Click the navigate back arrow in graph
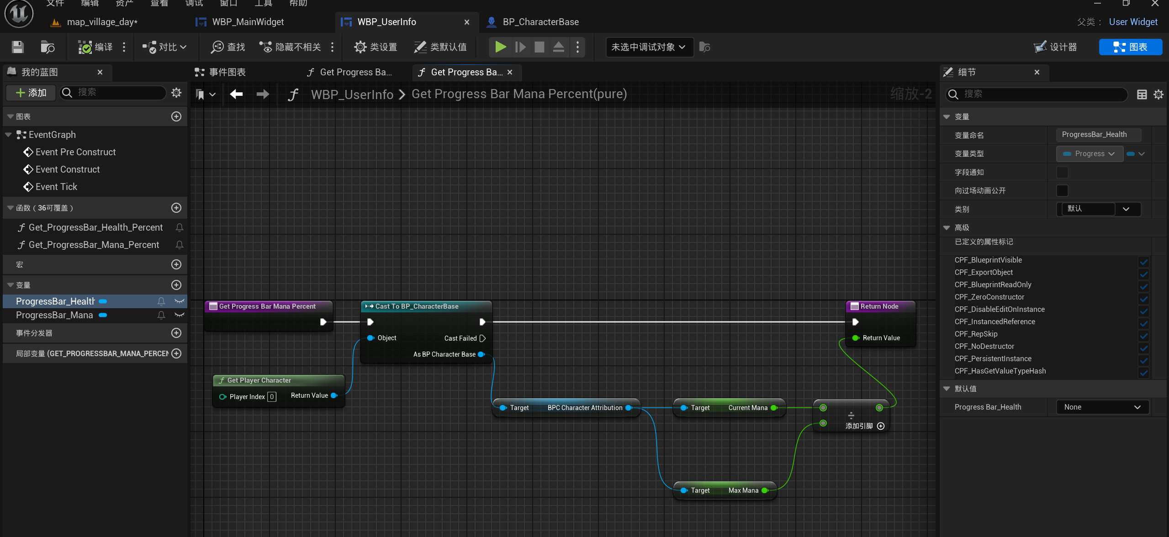1169x537 pixels. point(236,94)
